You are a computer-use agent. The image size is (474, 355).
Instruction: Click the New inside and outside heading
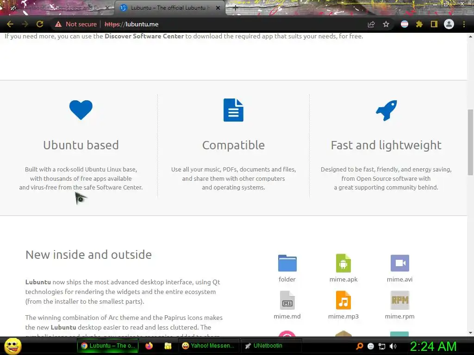tap(88, 255)
